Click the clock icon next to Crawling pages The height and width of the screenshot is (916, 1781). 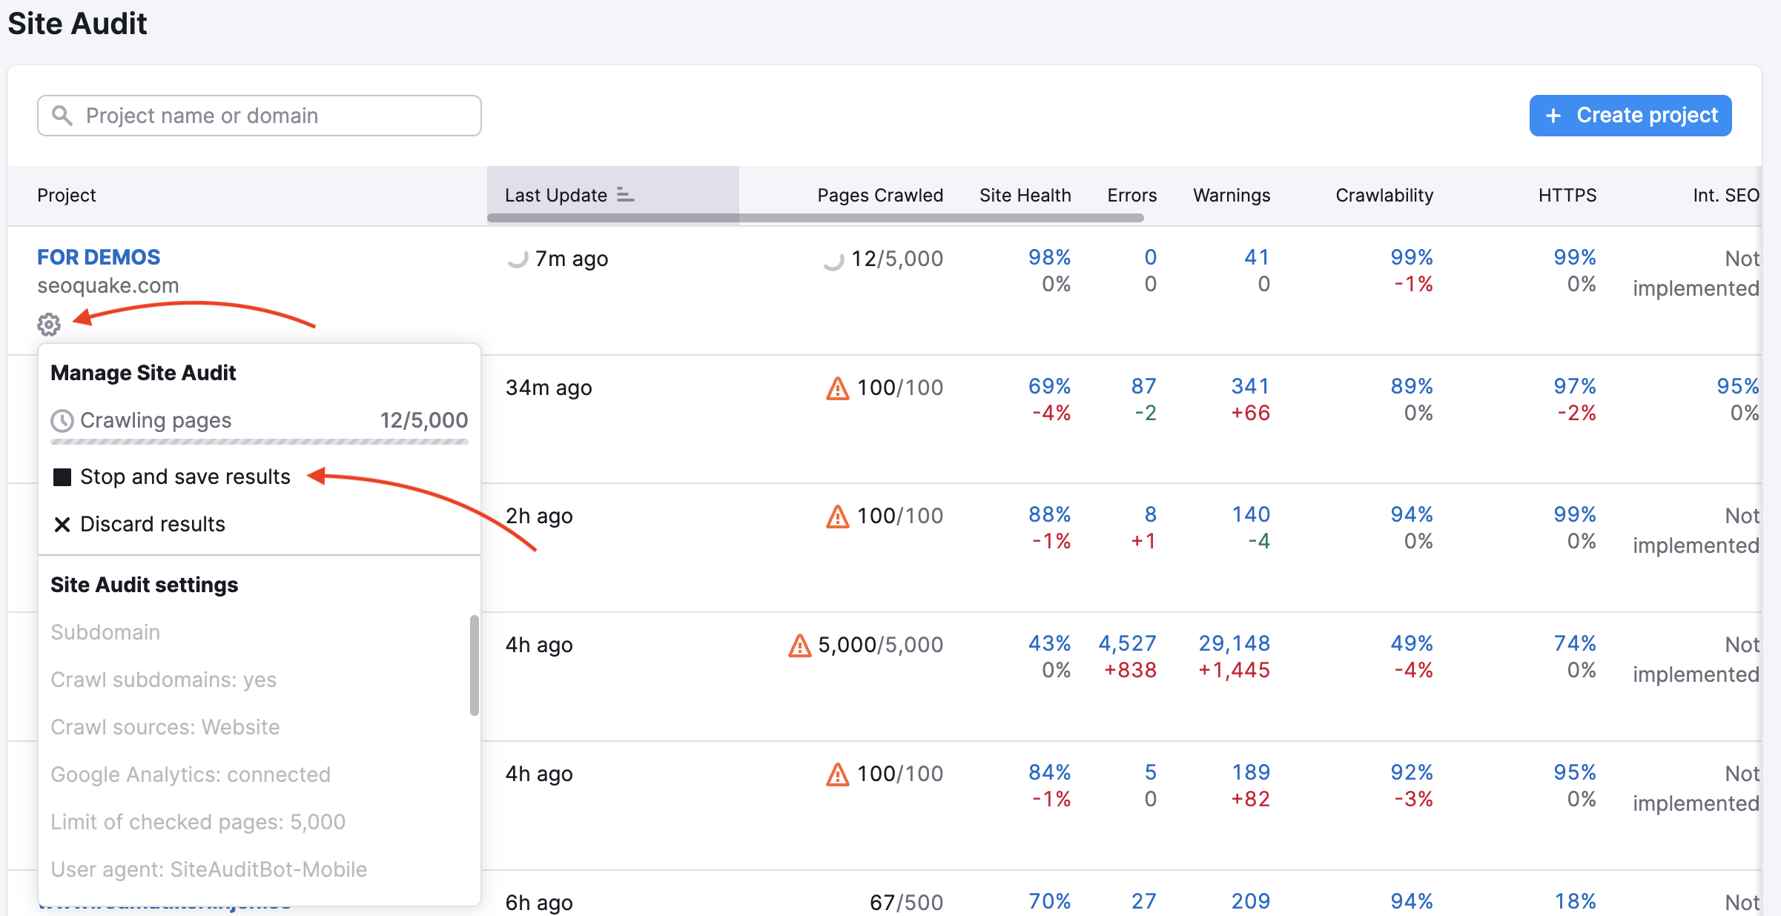(62, 420)
